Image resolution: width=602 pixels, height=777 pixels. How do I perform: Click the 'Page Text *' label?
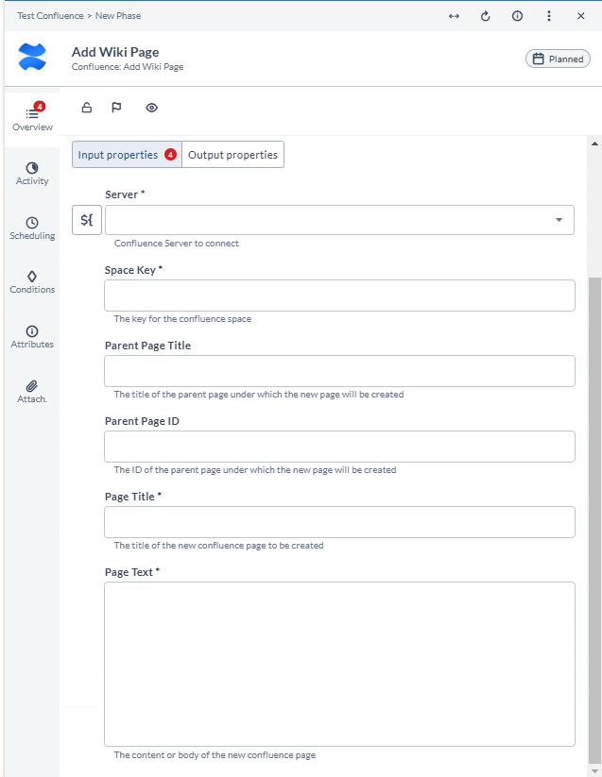tap(132, 572)
